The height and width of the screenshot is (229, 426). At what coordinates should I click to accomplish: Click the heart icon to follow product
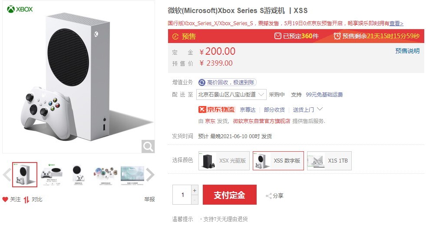tap(5, 199)
